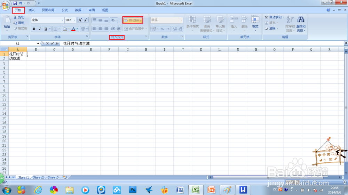The width and height of the screenshot is (348, 195).
Task: Click the cell borders icon
Action: 55,29
